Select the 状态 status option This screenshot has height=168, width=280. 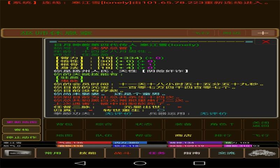click(x=143, y=124)
